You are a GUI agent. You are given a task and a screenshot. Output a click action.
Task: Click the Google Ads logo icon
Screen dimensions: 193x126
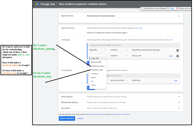tap(37, 4)
